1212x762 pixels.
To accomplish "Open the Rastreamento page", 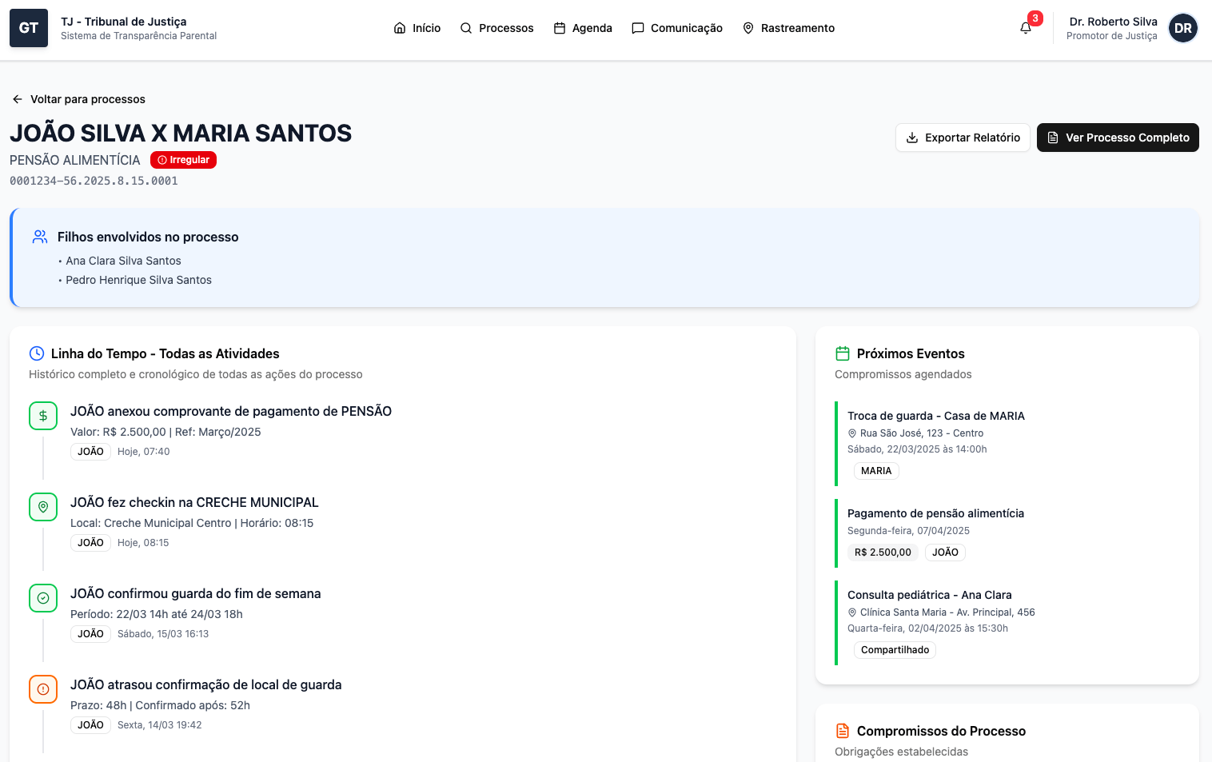I will 788,28.
